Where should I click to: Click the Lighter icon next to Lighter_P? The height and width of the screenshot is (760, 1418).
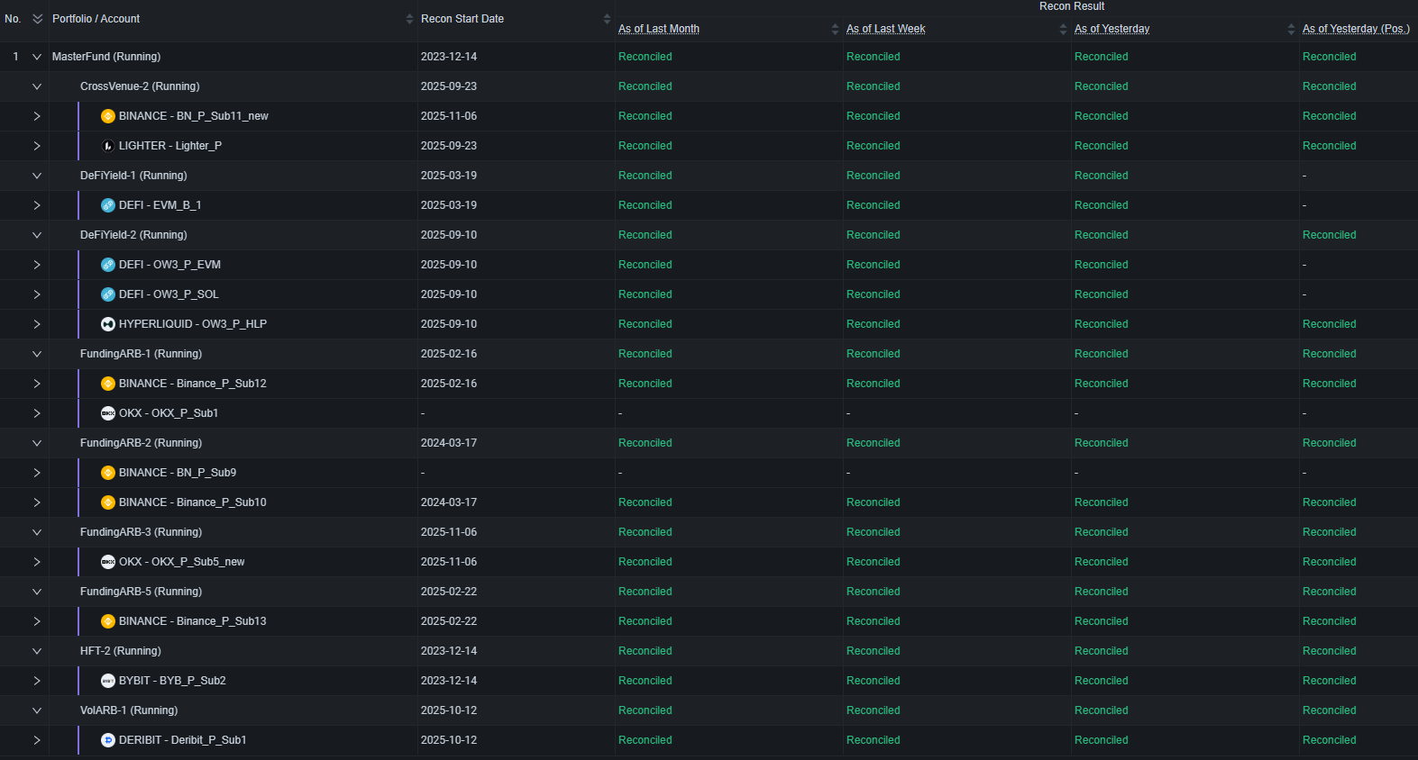tap(108, 146)
